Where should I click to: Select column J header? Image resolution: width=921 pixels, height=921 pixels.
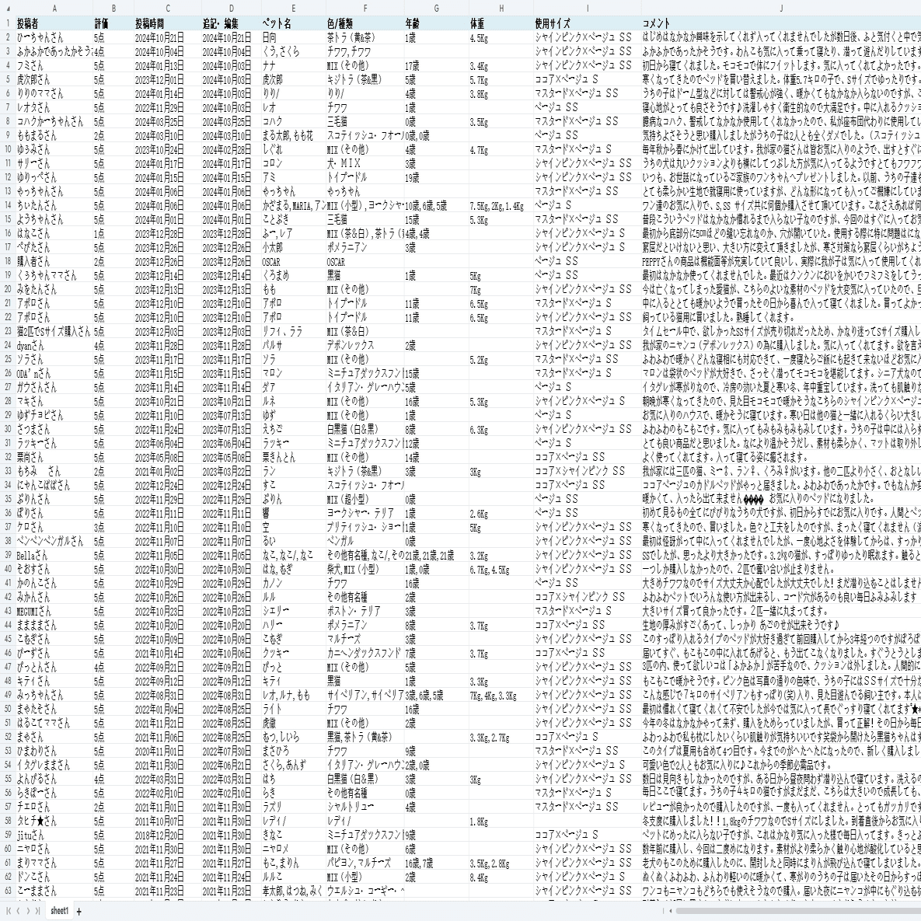tap(781, 9)
